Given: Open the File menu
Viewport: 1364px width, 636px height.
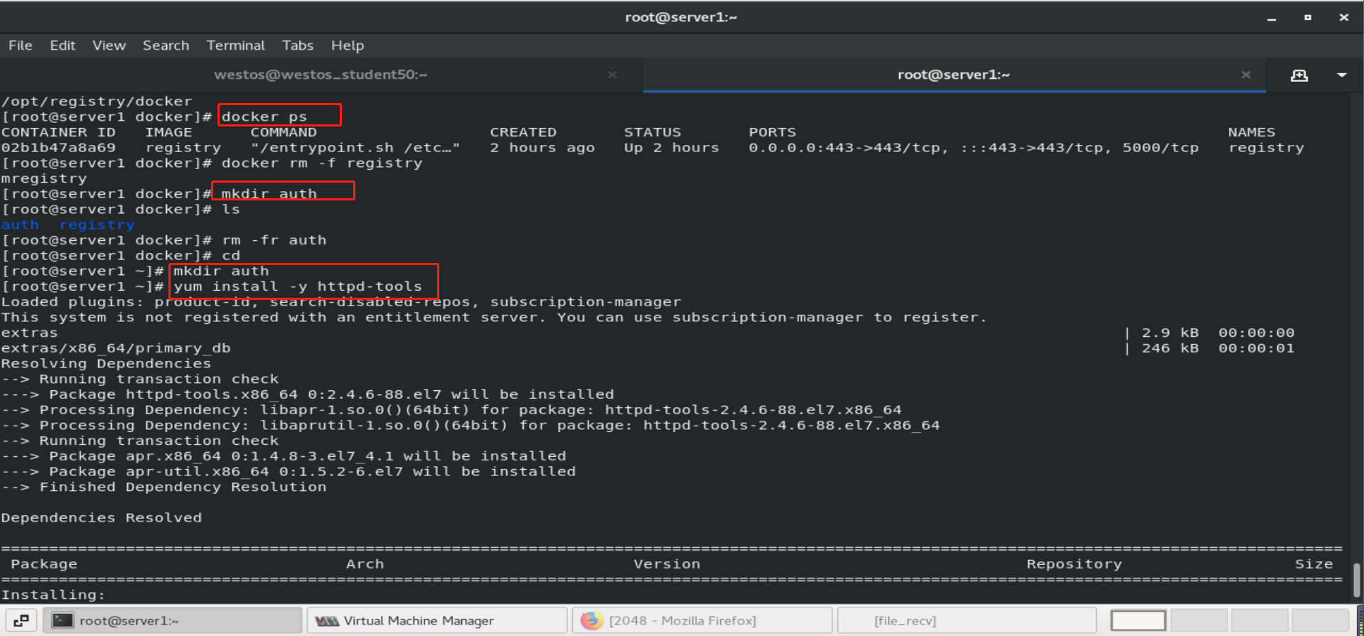Looking at the screenshot, I should click(21, 45).
